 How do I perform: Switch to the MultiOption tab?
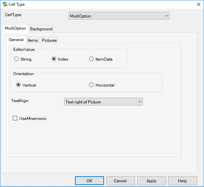pyautogui.click(x=15, y=28)
